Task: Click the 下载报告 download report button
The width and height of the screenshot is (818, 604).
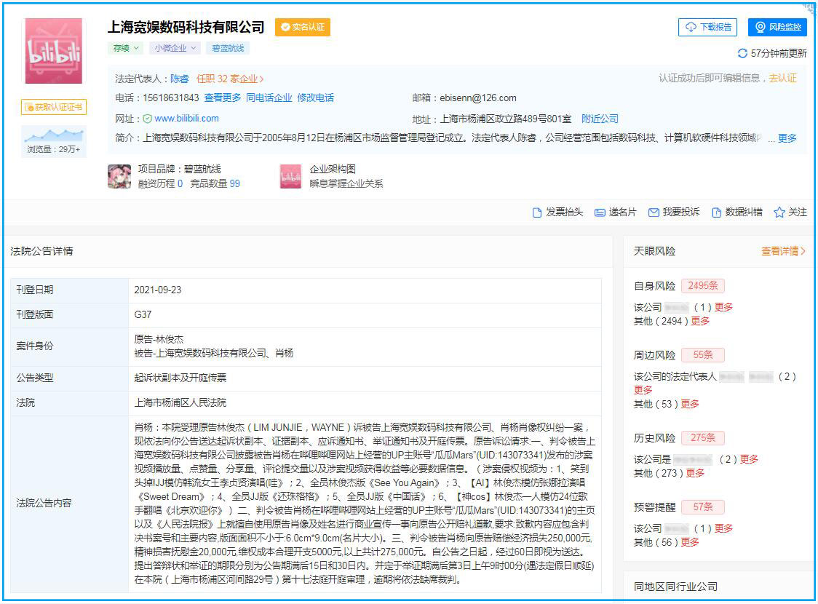Action: pos(707,27)
